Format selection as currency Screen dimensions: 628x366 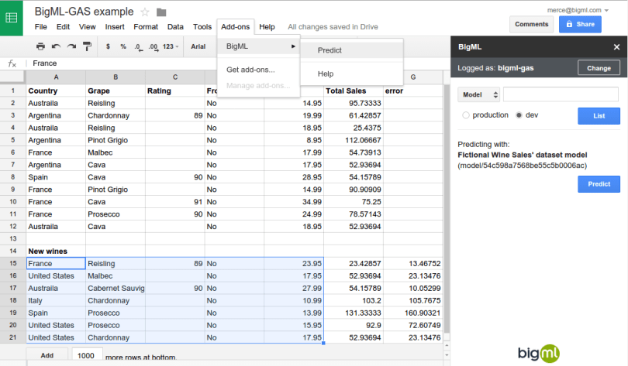click(108, 46)
